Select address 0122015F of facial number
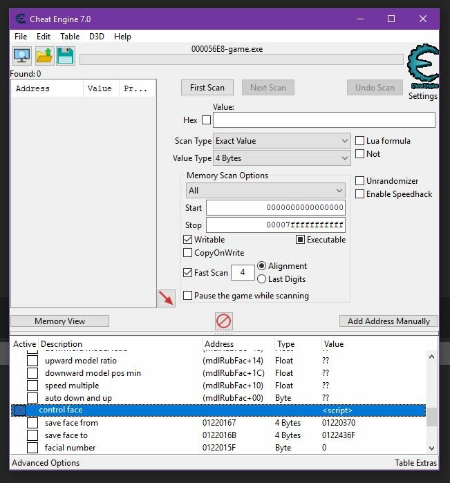This screenshot has height=483, width=450. pyautogui.click(x=219, y=448)
